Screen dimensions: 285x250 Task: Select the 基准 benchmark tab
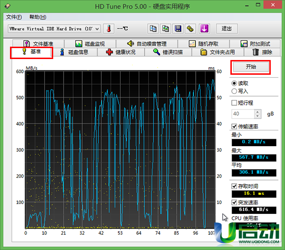(x=31, y=52)
